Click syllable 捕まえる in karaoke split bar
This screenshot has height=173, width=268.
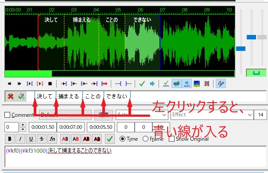coord(69,96)
